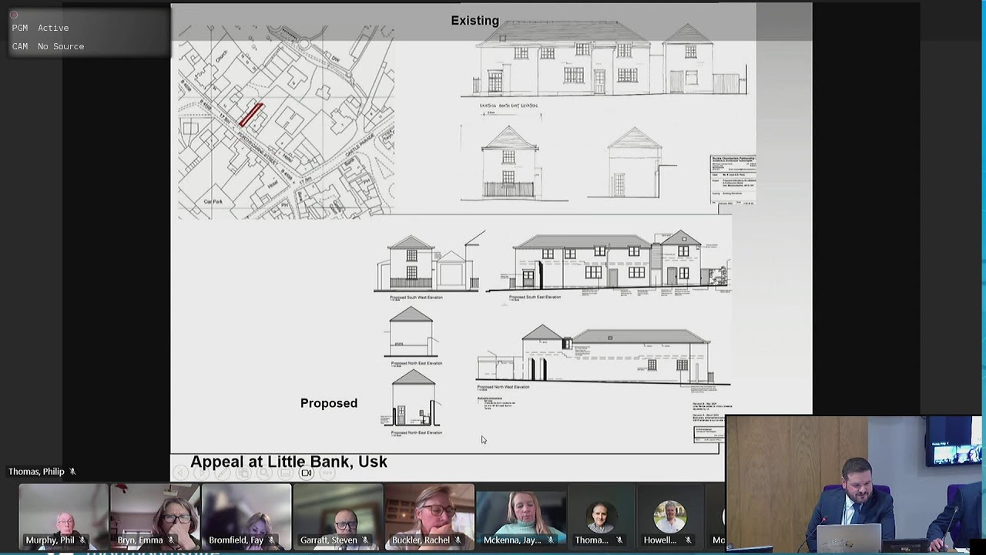The image size is (986, 555).
Task: Click the 'Proposed South East Elevation' caption
Action: click(535, 297)
